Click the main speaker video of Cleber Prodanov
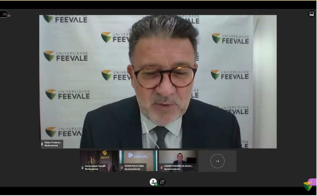Screen dimensions: 317x196 (x=158, y=82)
